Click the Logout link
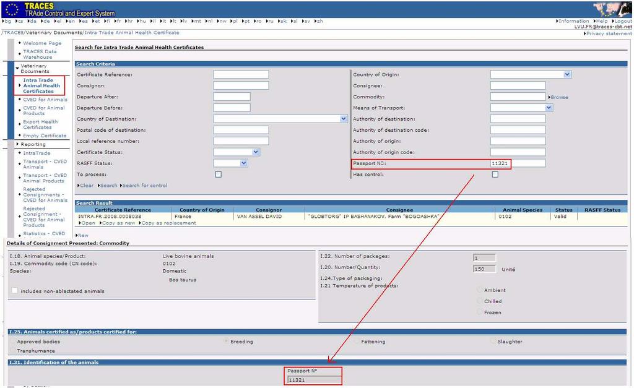This screenshot has width=634, height=388. pyautogui.click(x=623, y=21)
